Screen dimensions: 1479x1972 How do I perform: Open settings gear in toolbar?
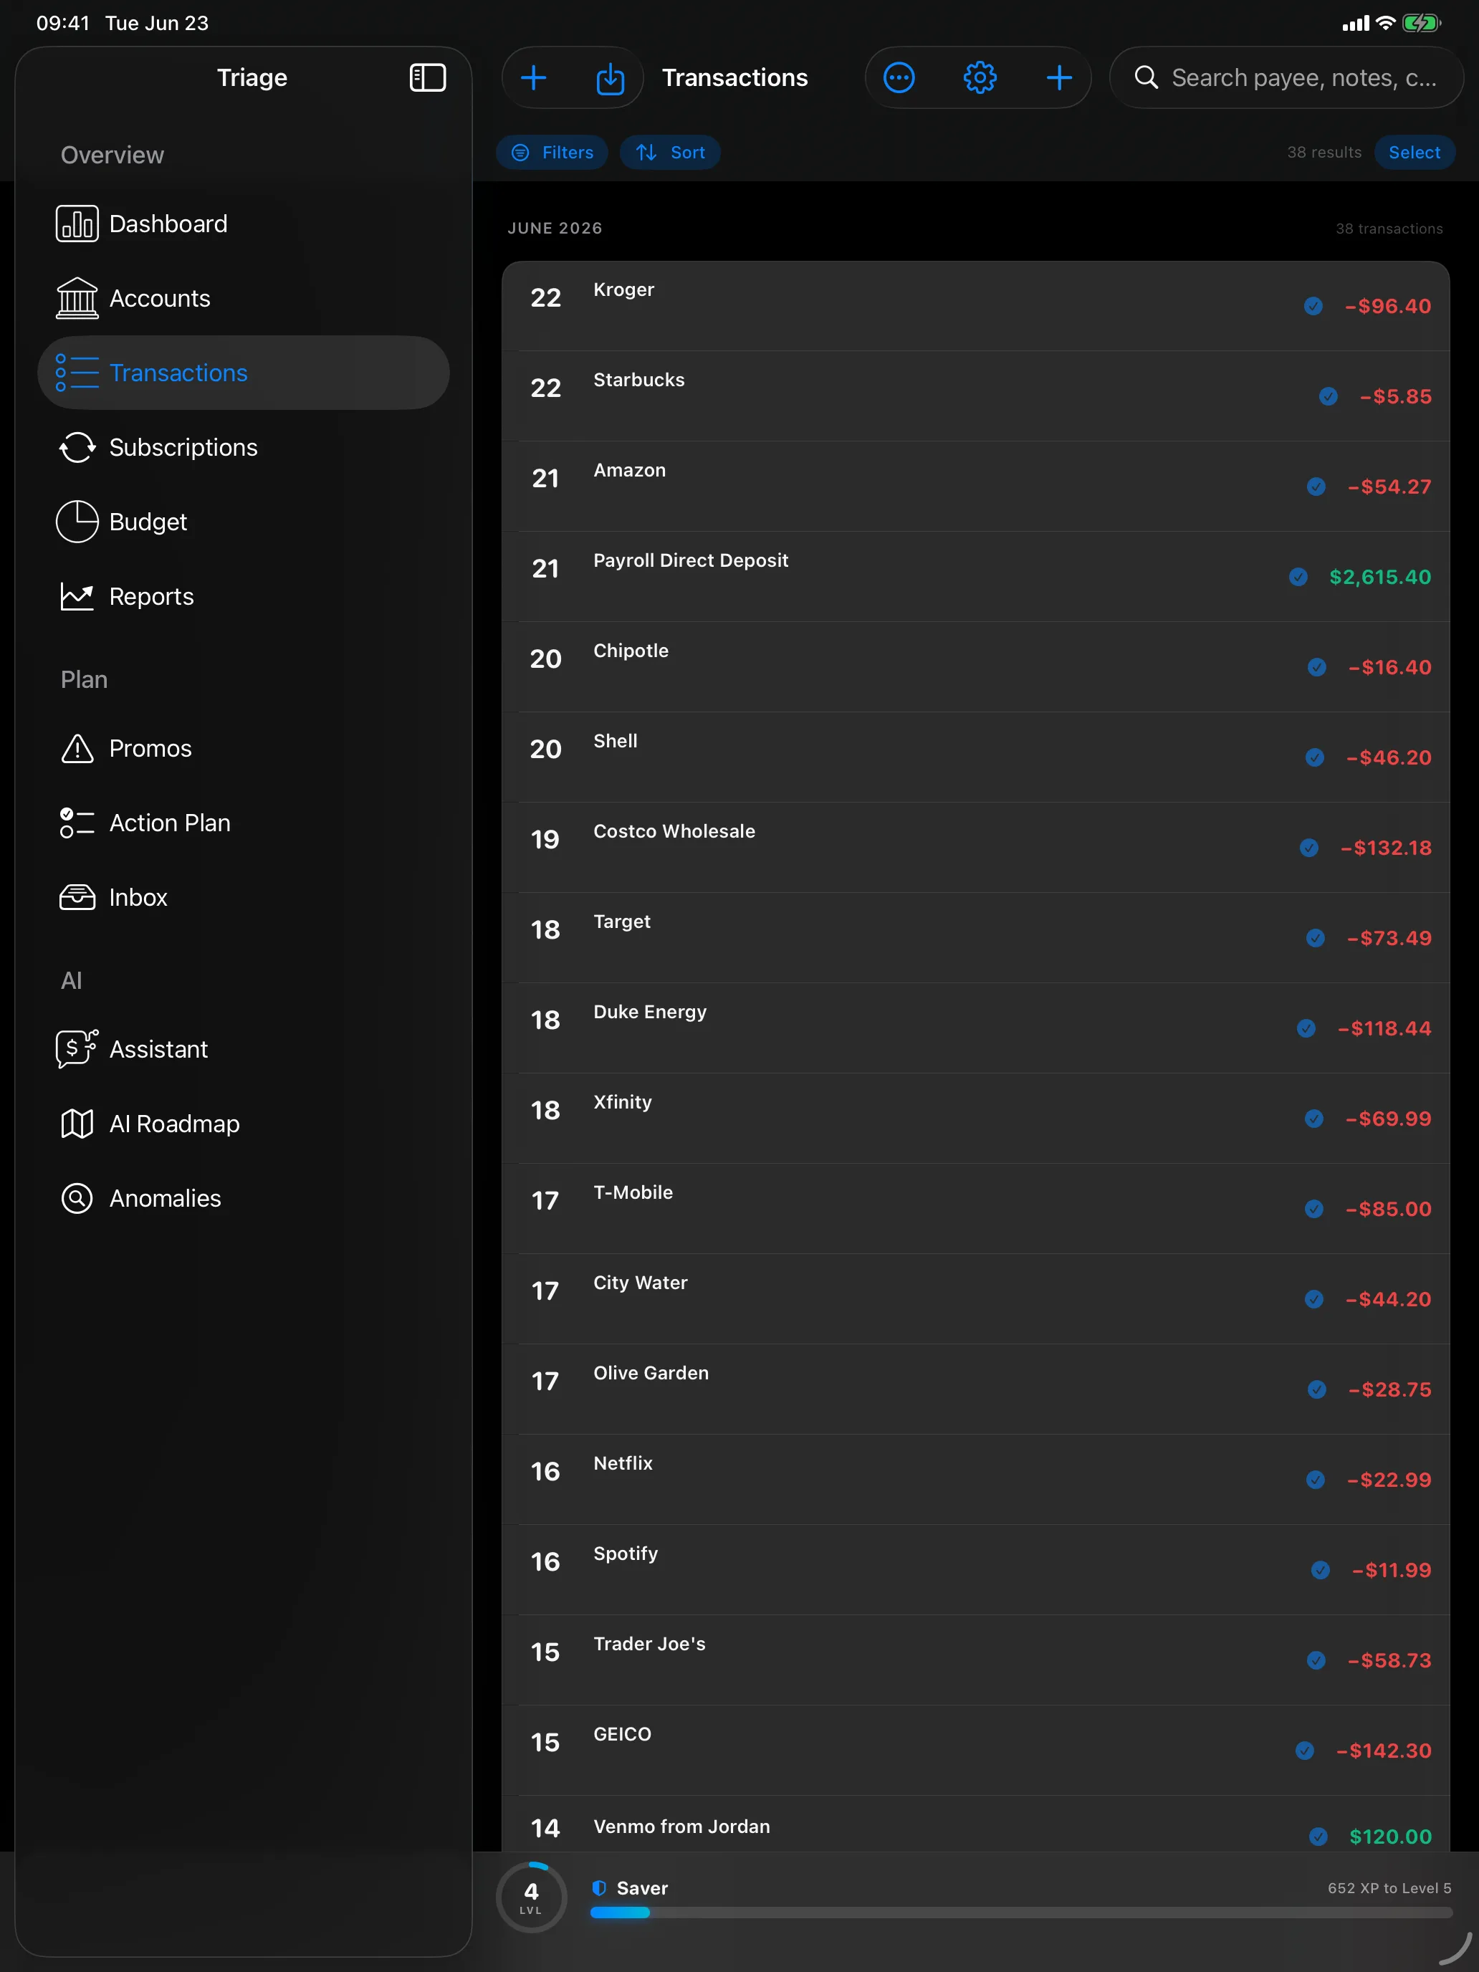pyautogui.click(x=979, y=77)
